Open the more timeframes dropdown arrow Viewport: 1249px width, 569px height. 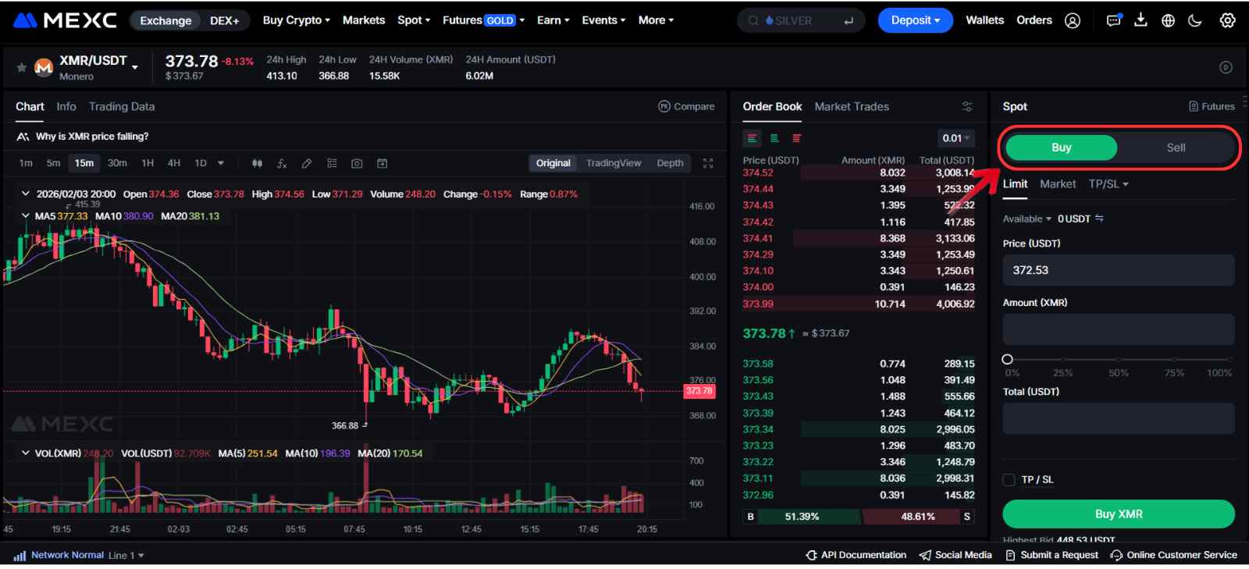(221, 163)
